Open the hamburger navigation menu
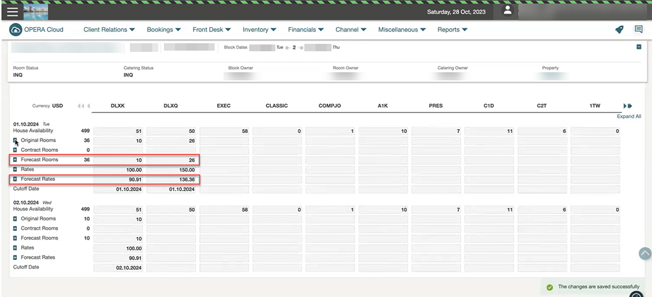 pyautogui.click(x=12, y=12)
